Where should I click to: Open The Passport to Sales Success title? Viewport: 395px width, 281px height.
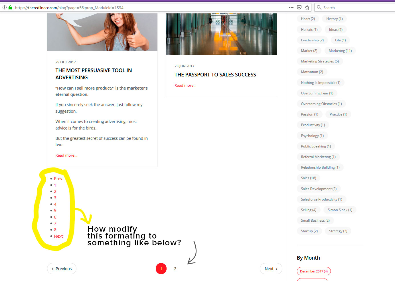215,75
